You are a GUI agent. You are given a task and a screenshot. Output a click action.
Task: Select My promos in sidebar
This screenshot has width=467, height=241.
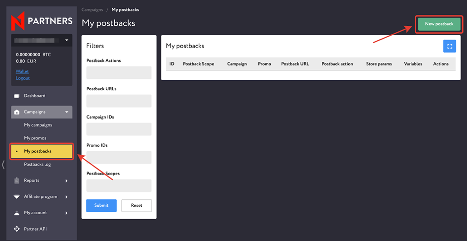tap(35, 138)
